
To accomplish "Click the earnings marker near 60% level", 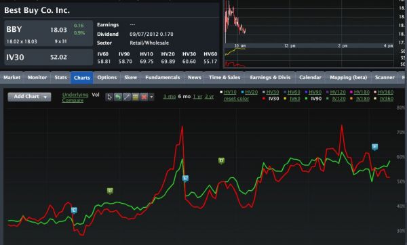I will (x=374, y=147).
